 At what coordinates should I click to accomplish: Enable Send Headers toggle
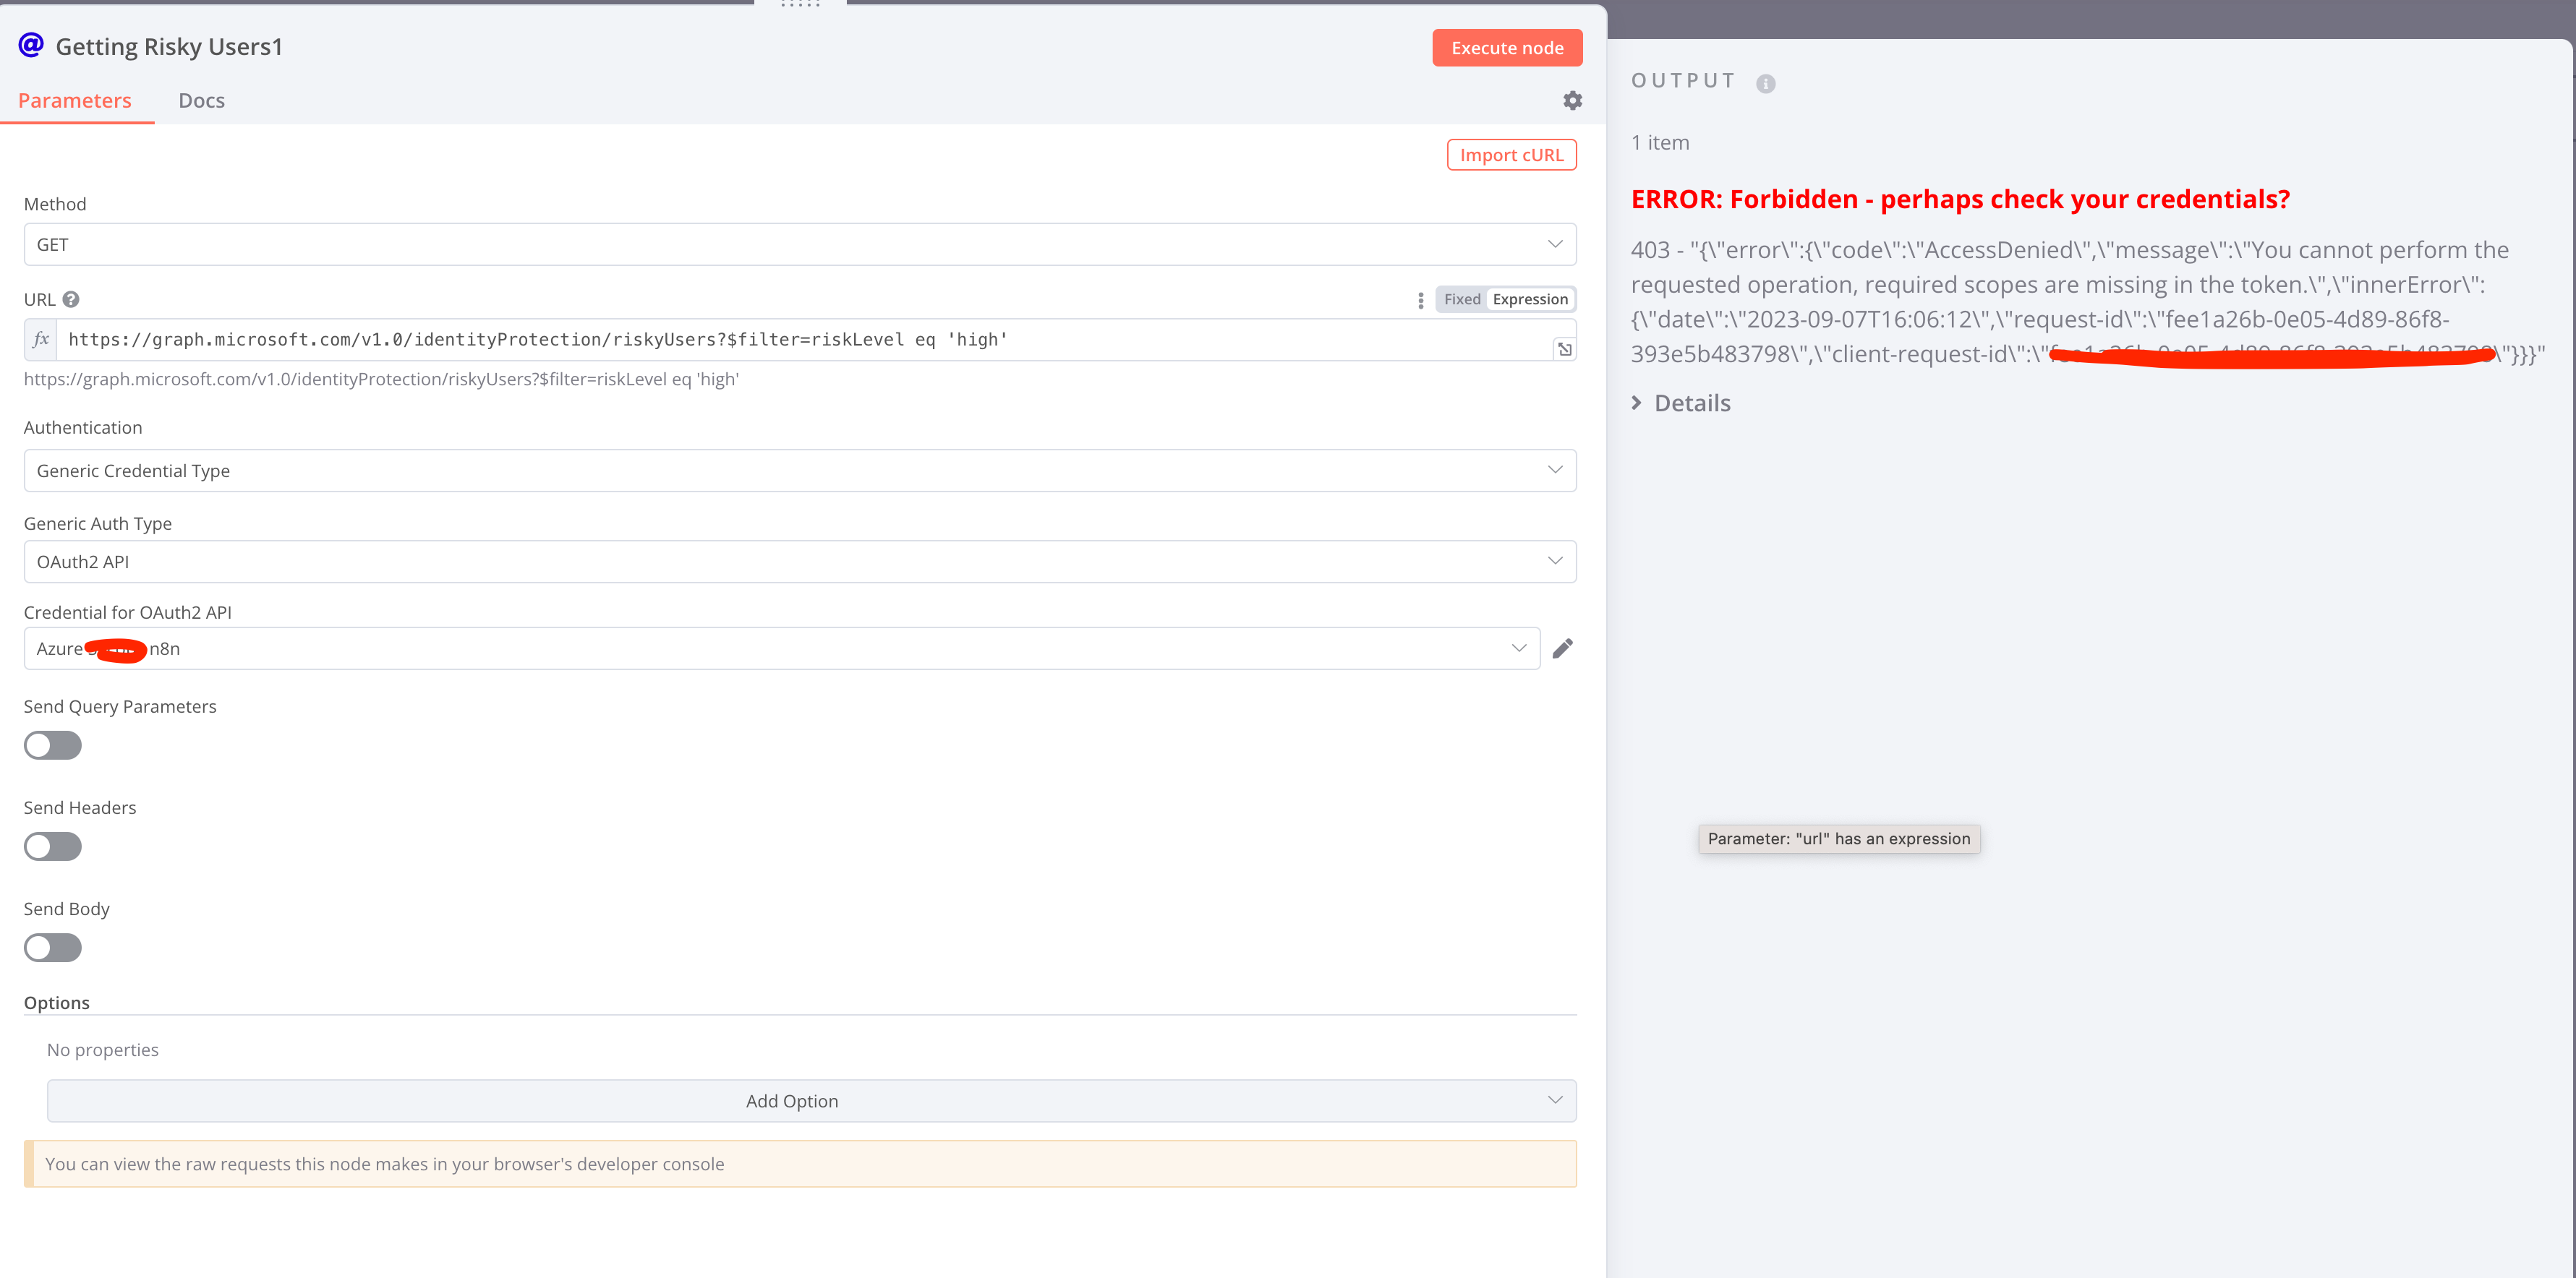[x=53, y=846]
